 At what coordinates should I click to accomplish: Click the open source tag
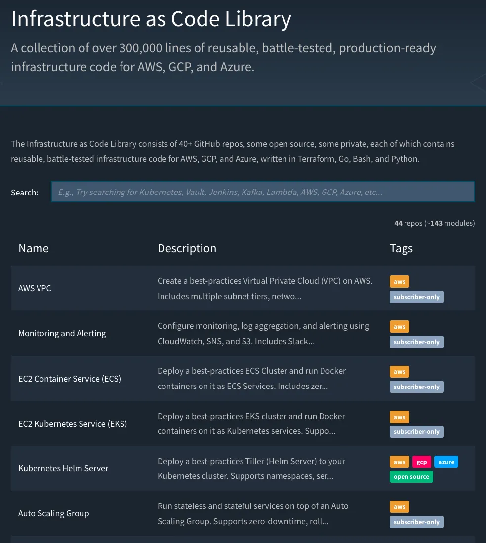click(411, 477)
